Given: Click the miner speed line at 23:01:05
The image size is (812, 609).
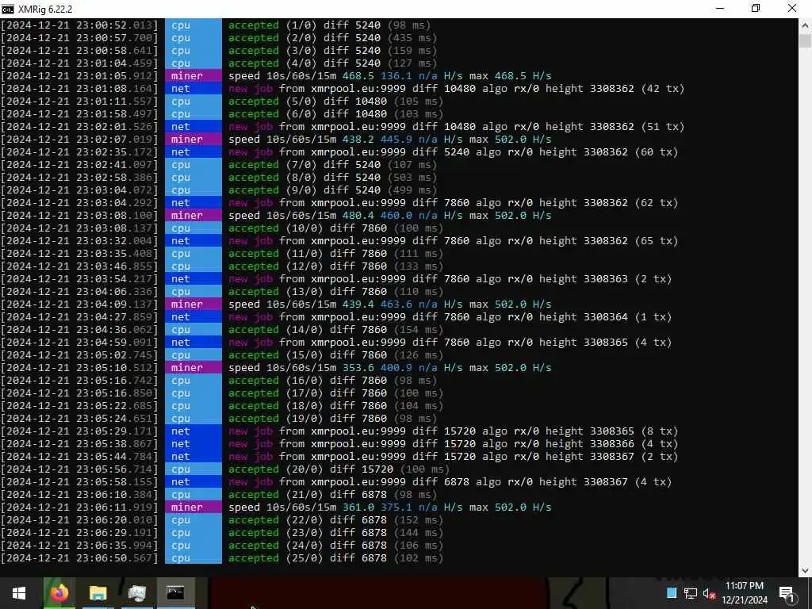Looking at the screenshot, I should coord(277,75).
